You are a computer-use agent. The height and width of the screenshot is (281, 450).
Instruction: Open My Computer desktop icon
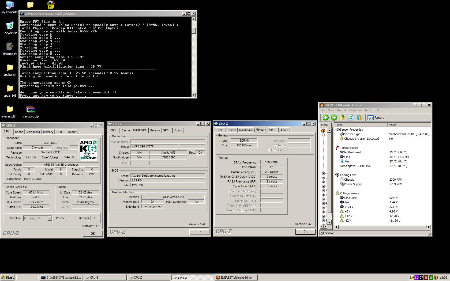click(10, 7)
